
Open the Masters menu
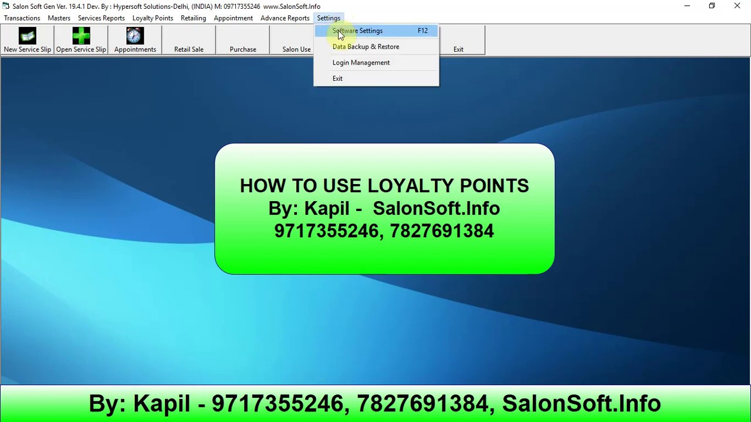coord(59,18)
